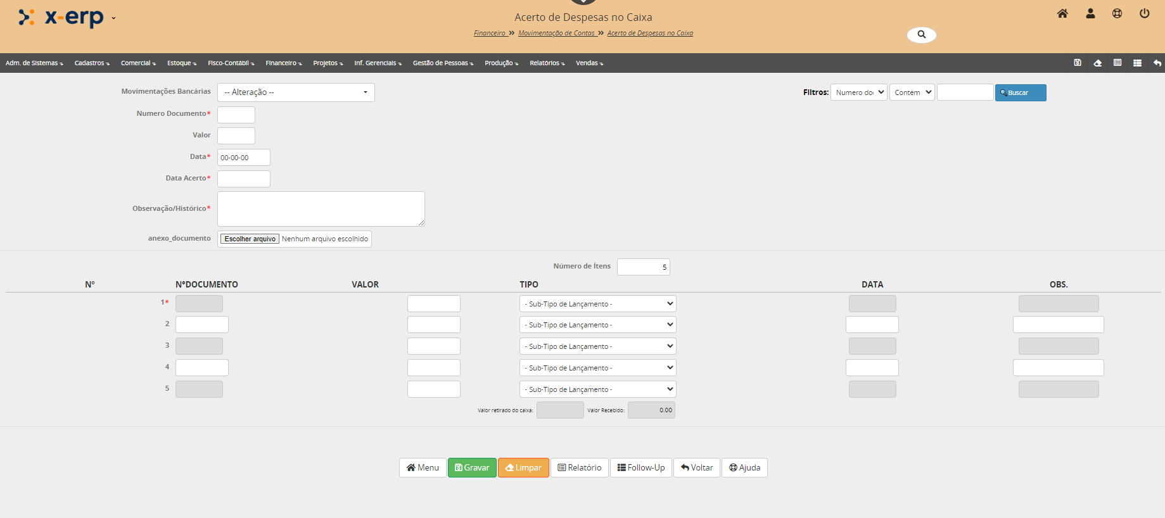Open the Financeiro menu

(x=283, y=63)
